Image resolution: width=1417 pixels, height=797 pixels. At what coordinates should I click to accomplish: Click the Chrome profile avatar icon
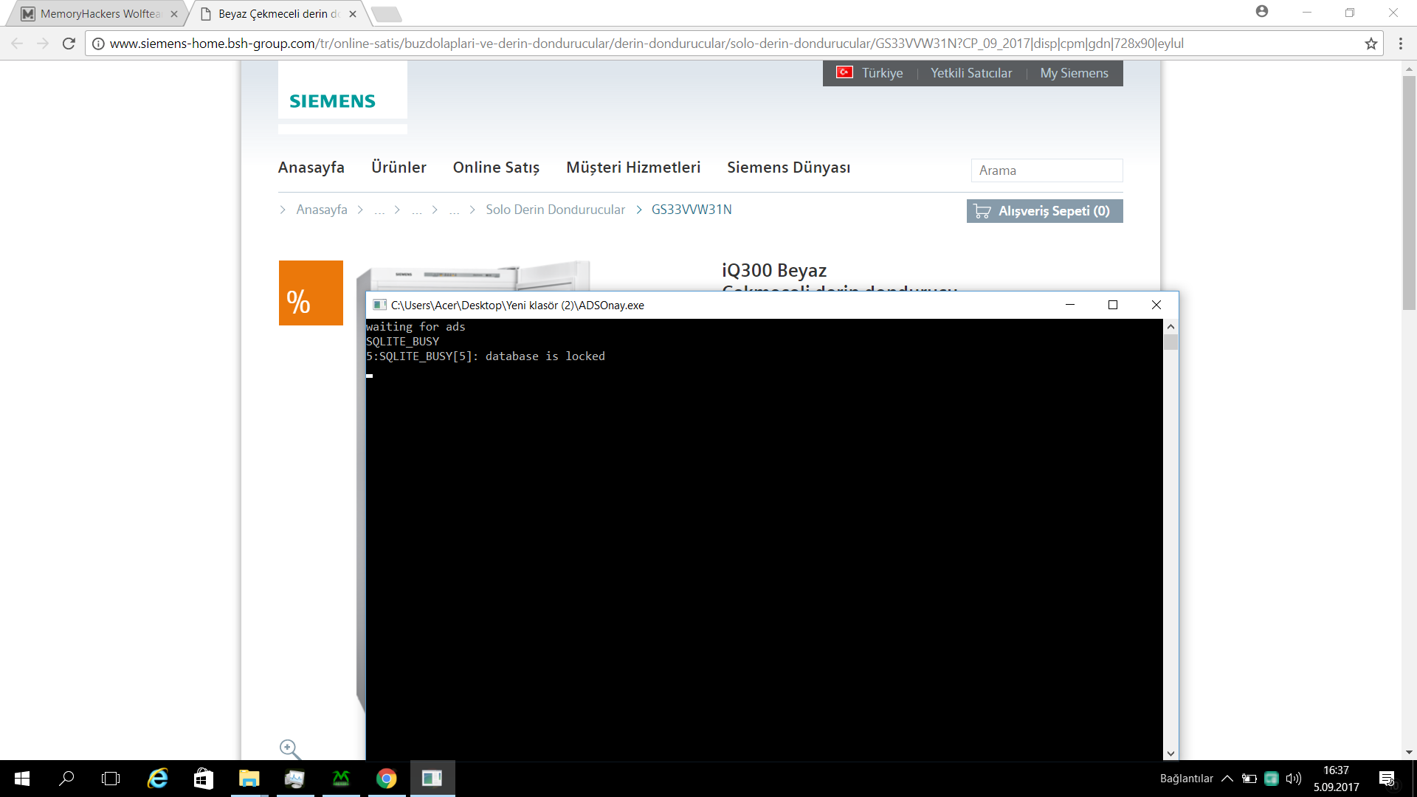click(x=1262, y=12)
